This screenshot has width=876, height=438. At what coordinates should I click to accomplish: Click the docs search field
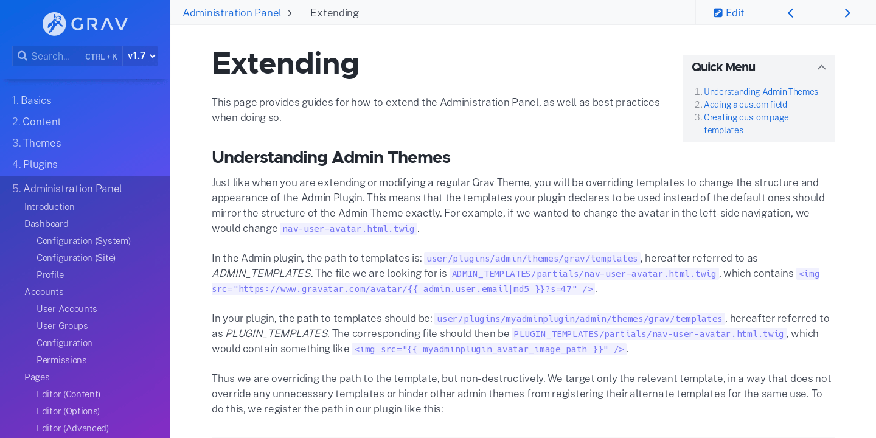click(55, 56)
